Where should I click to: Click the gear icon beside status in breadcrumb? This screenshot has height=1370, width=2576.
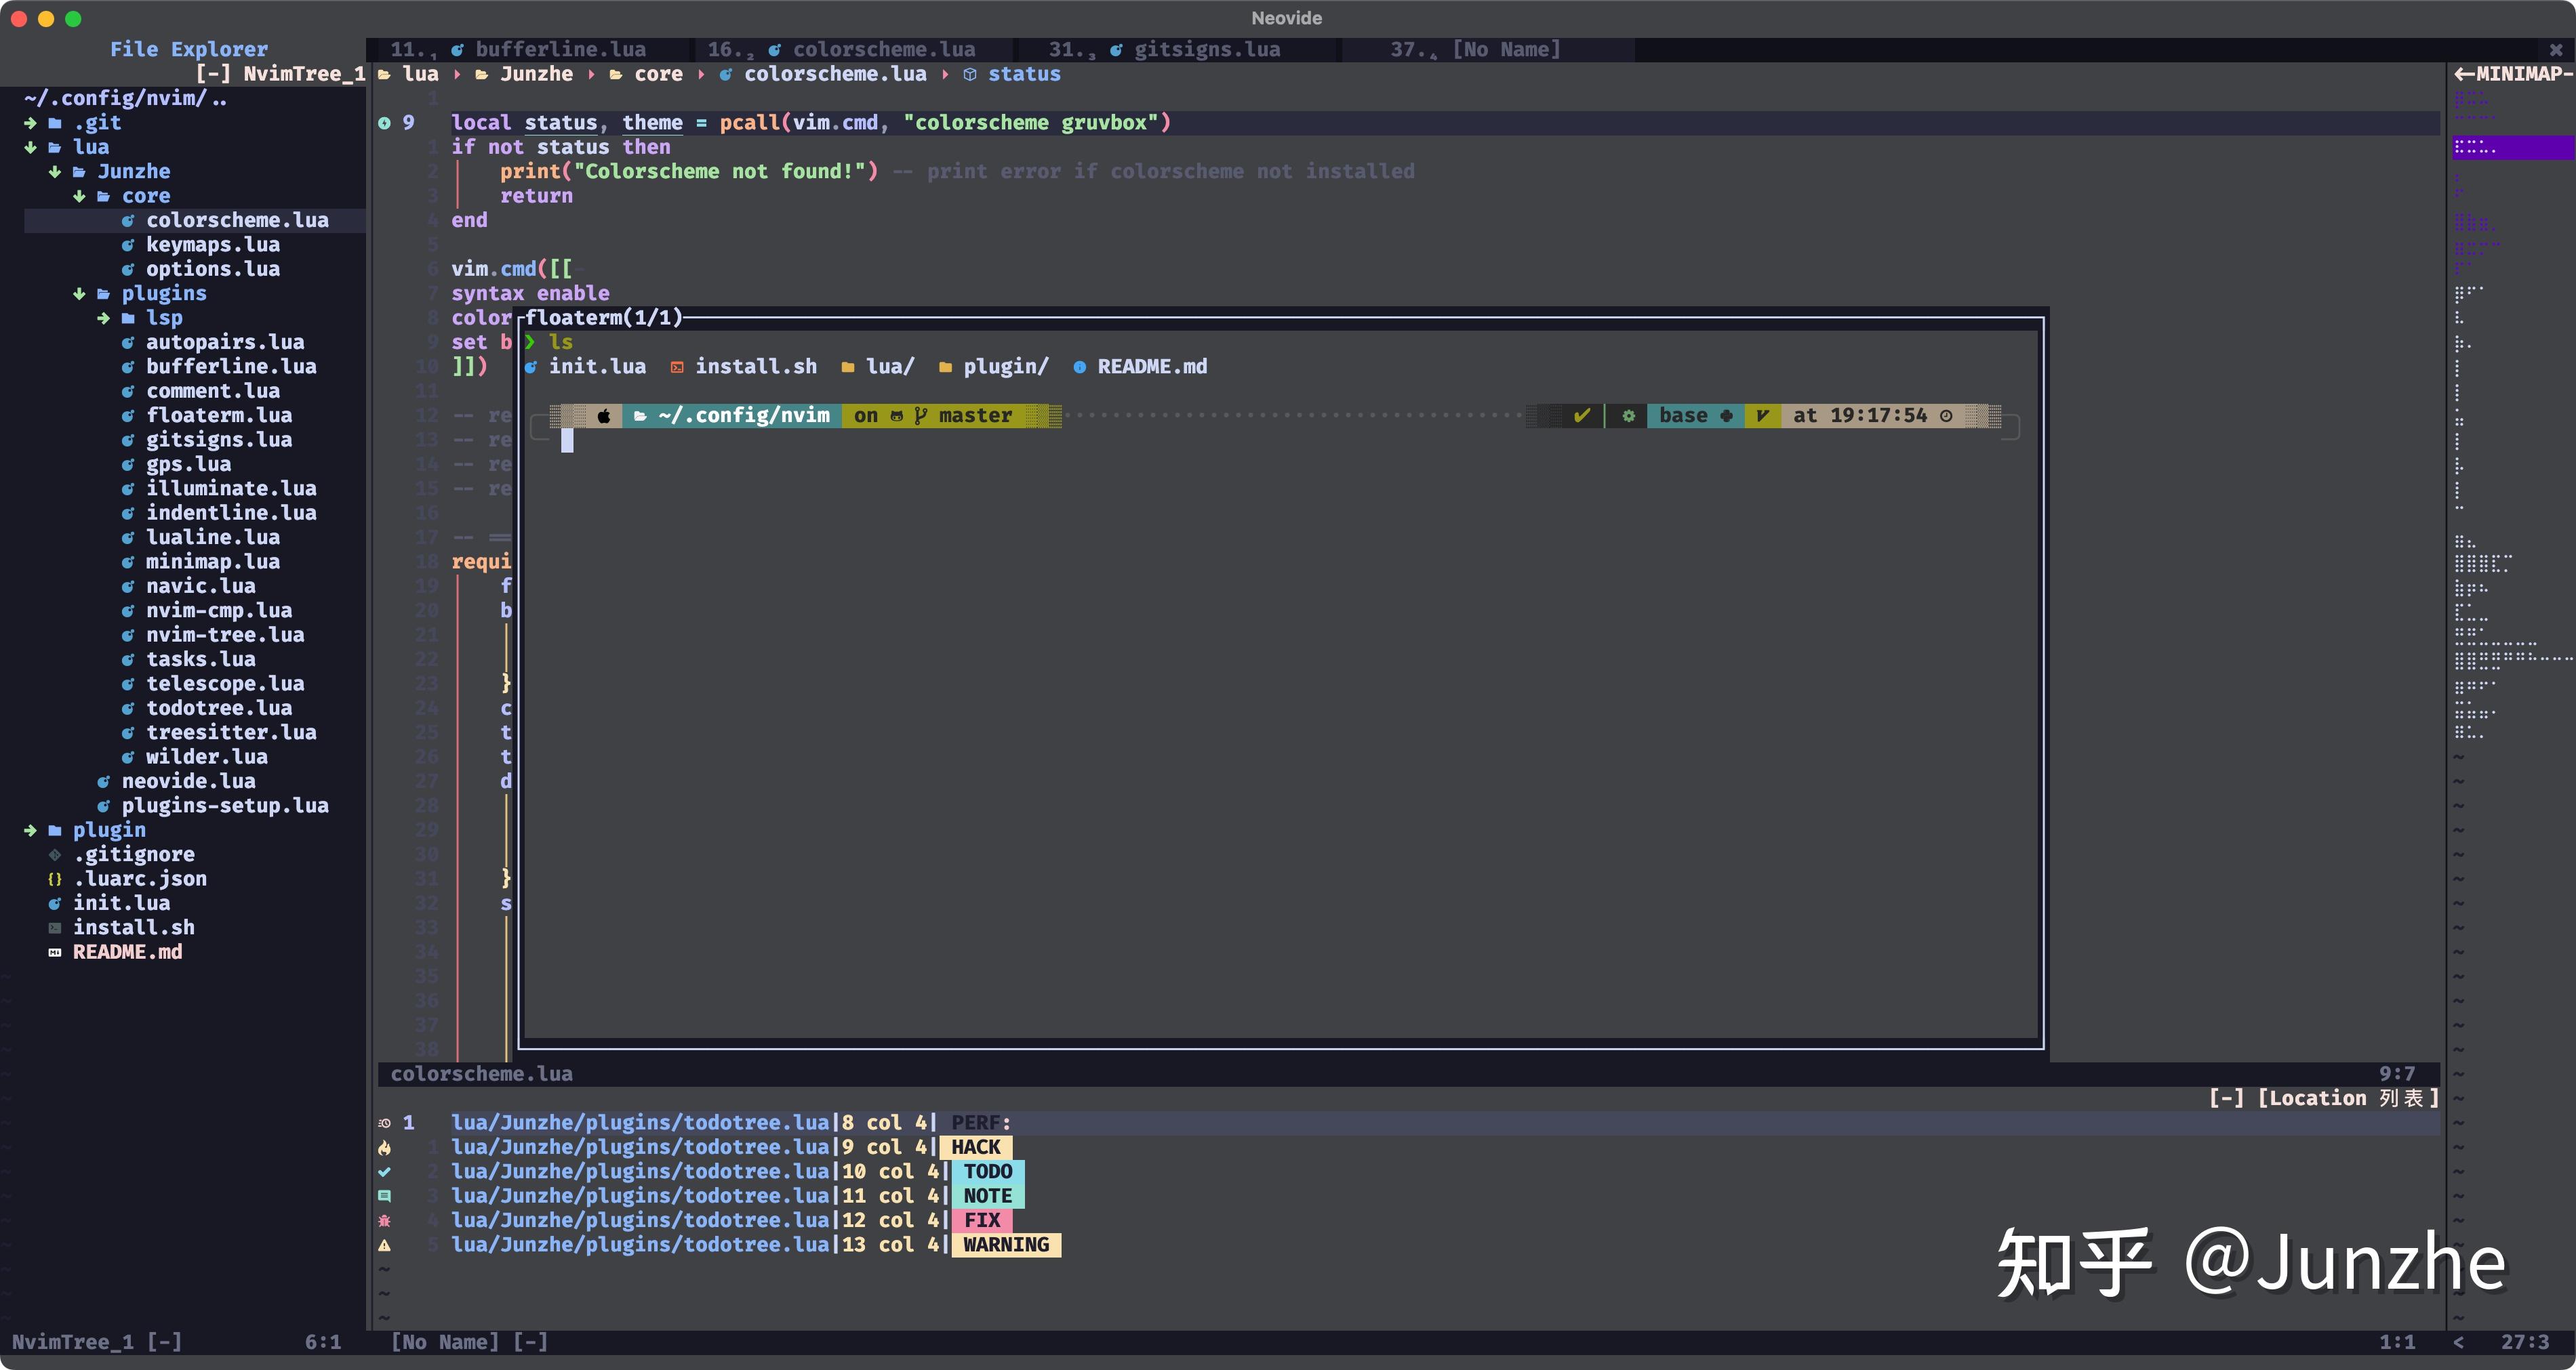(969, 74)
